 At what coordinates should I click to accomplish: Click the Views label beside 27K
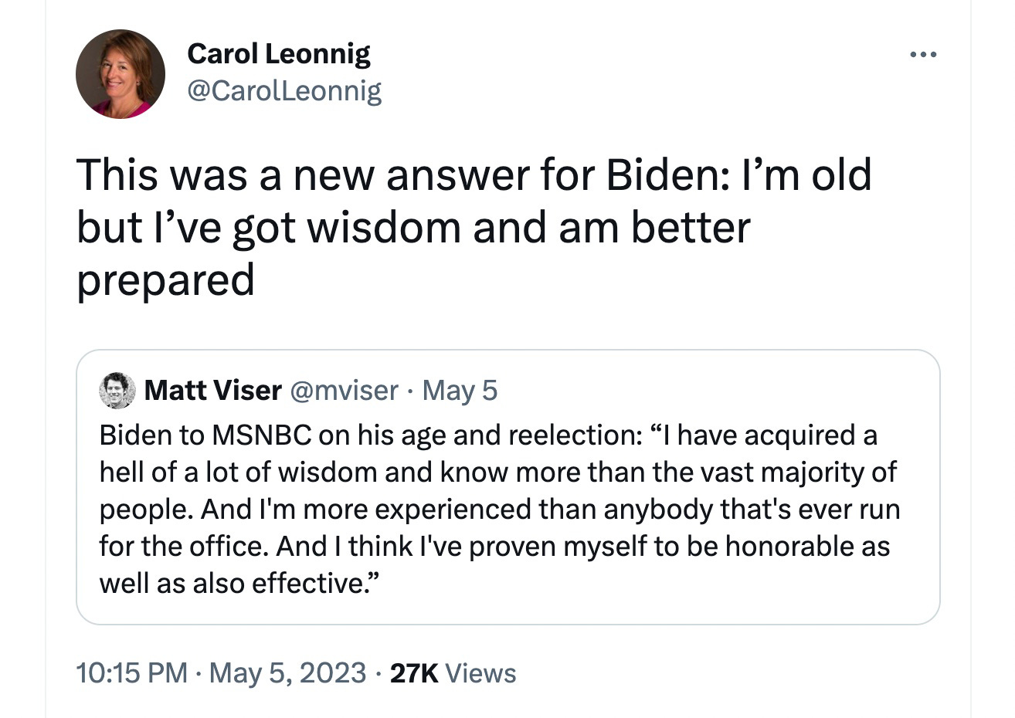click(481, 673)
